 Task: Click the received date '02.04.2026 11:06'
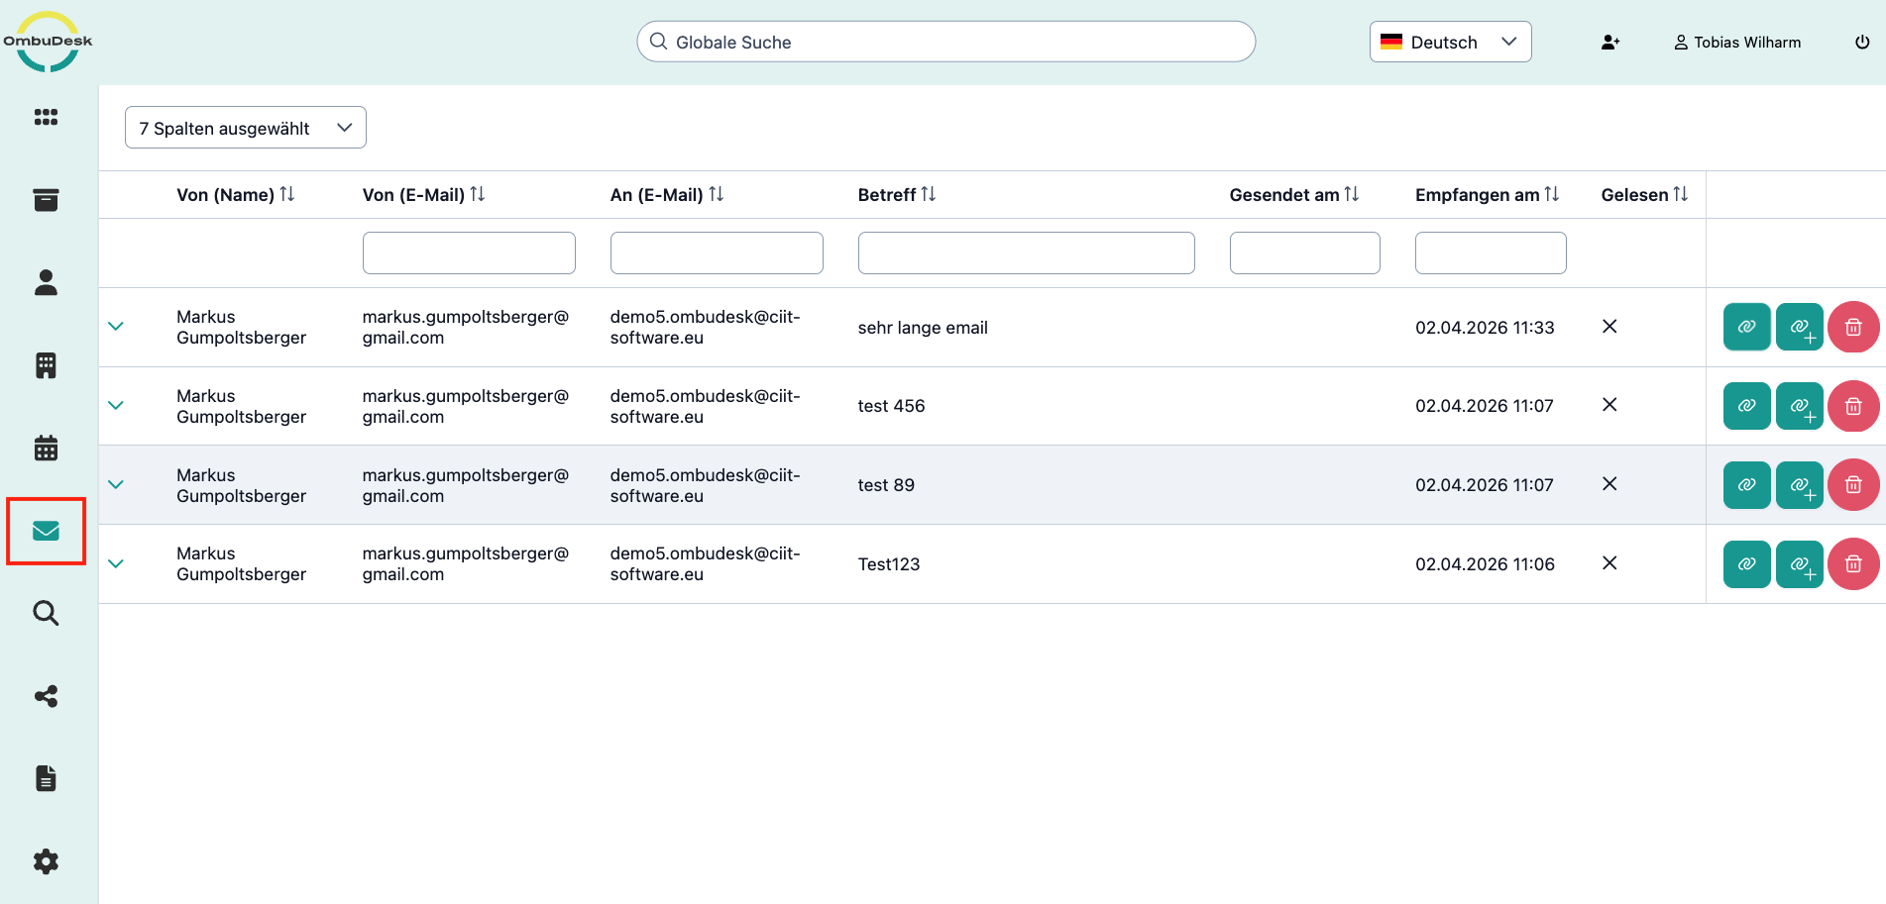tap(1485, 564)
